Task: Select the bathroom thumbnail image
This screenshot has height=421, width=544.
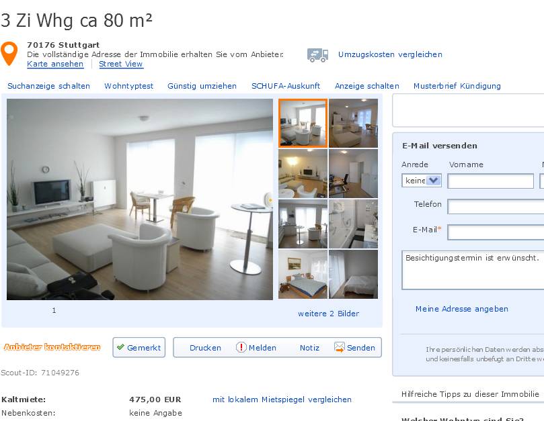Action: coord(353,224)
